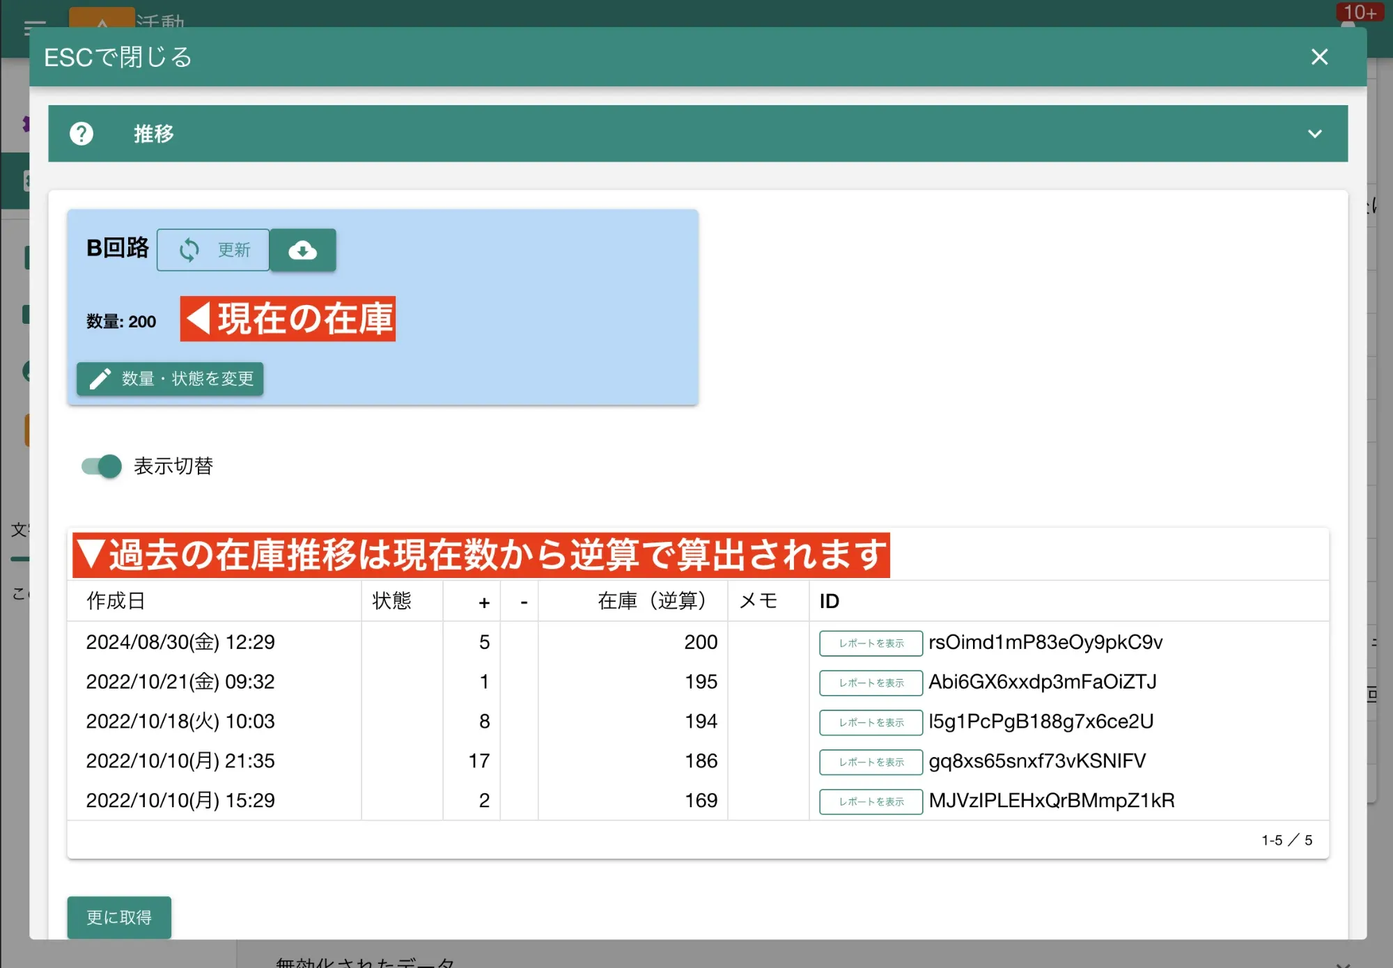Click the 作成日 column header

coord(116,601)
